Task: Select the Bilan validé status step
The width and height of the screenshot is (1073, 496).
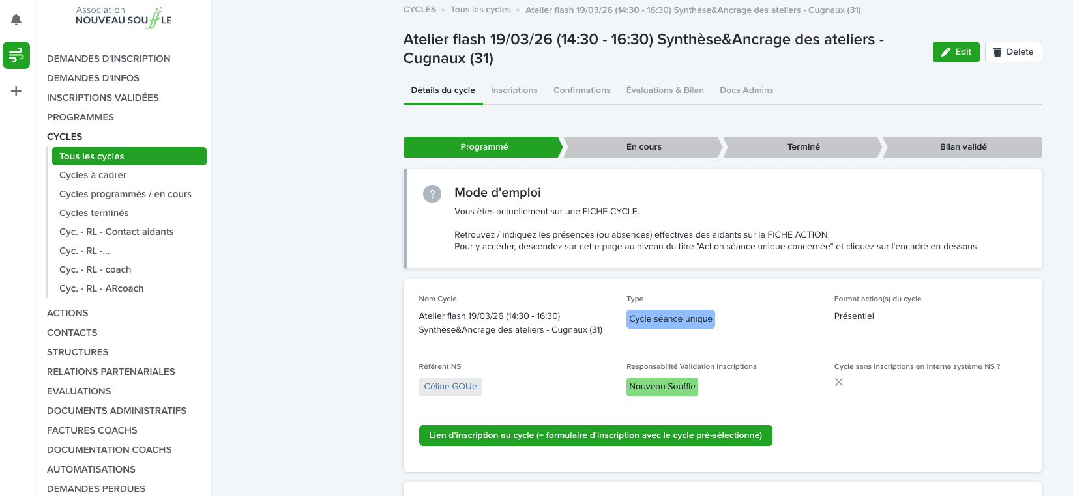Action: pos(963,147)
